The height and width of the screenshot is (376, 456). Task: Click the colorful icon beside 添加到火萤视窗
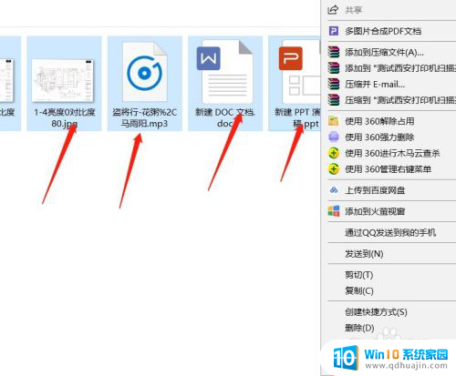(x=334, y=211)
